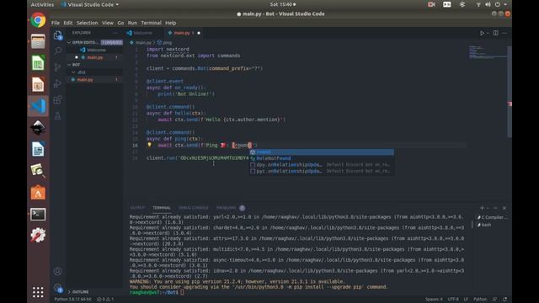Open errors and warnings in status bar
539x303 pixels.
(105, 300)
